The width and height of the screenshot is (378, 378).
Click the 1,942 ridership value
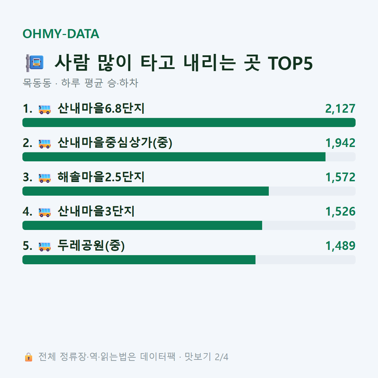click(340, 143)
